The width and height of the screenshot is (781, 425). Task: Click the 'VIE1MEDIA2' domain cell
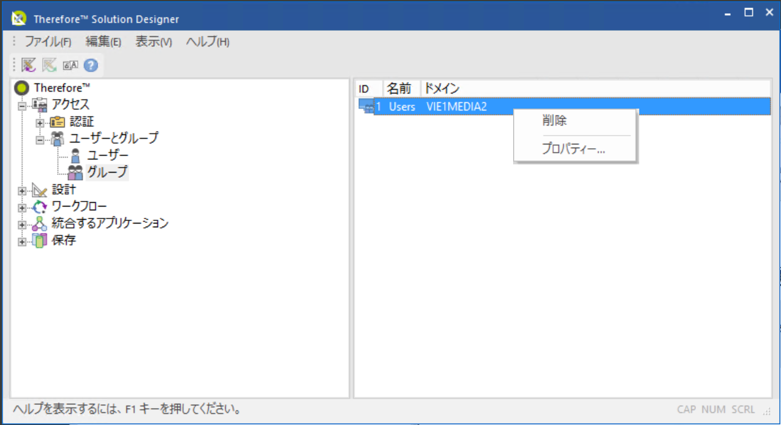(x=457, y=107)
